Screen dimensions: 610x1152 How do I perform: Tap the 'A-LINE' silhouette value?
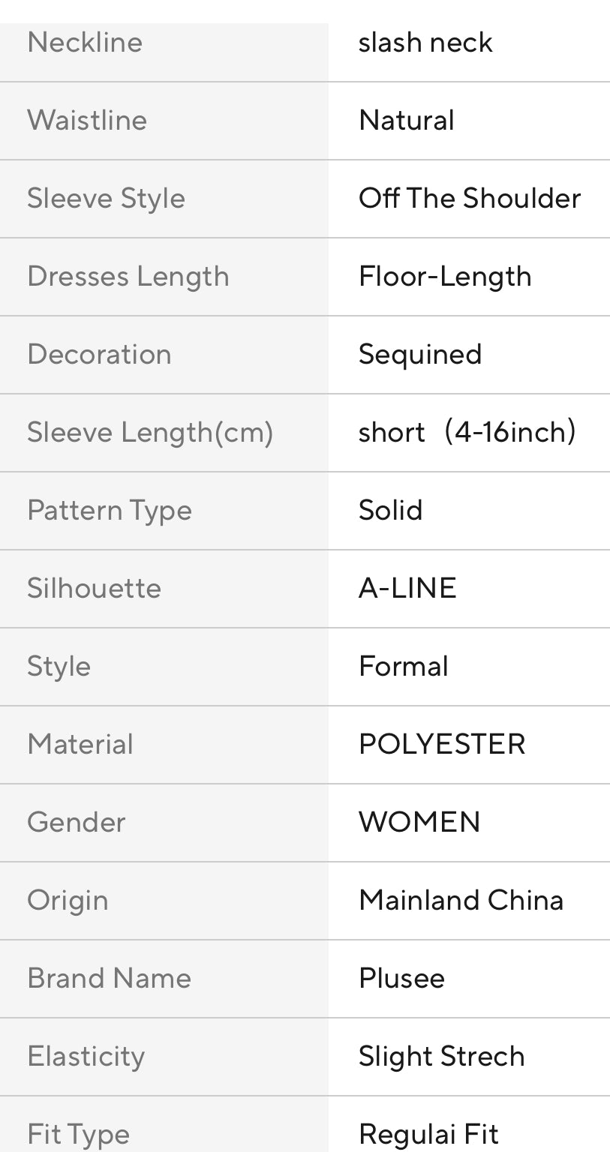pos(407,589)
